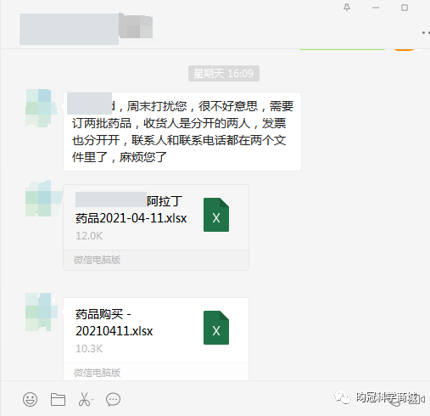430x416 pixels.
Task: Click the 微信电脑版 label under second file
Action: coord(97,373)
